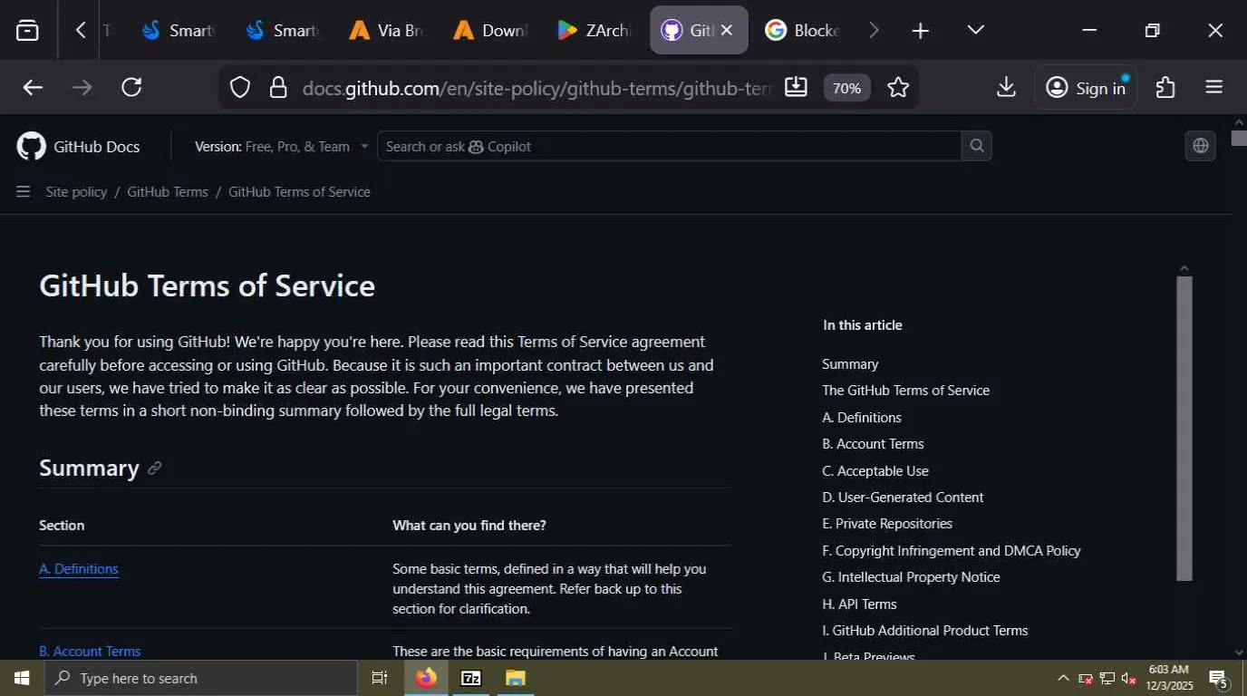Show hidden system tray icons
Viewport: 1247px width, 696px height.
pos(1063,678)
